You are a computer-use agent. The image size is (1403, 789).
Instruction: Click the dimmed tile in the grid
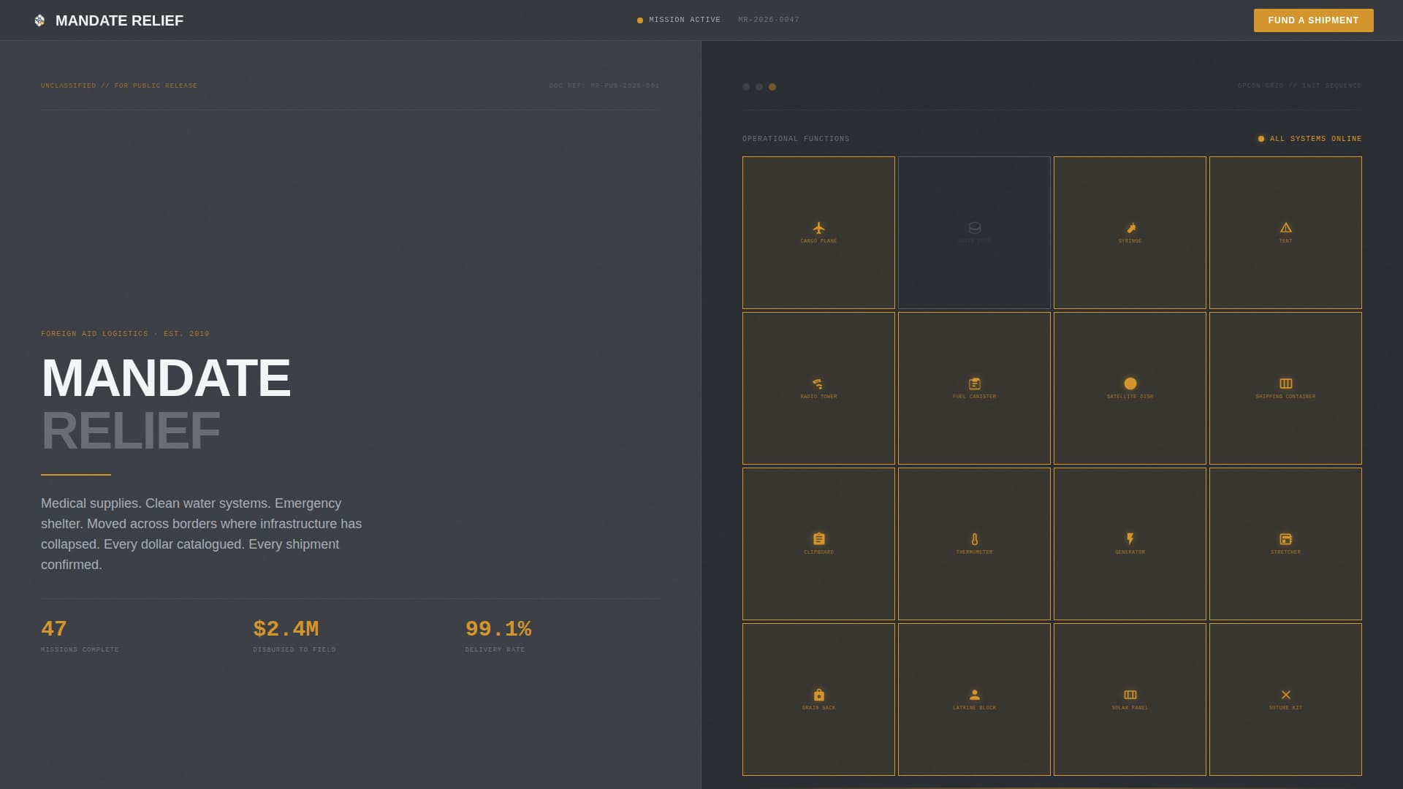click(974, 232)
